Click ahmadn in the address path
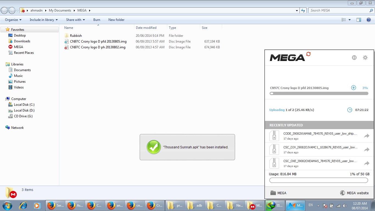375x211 pixels. (x=37, y=10)
